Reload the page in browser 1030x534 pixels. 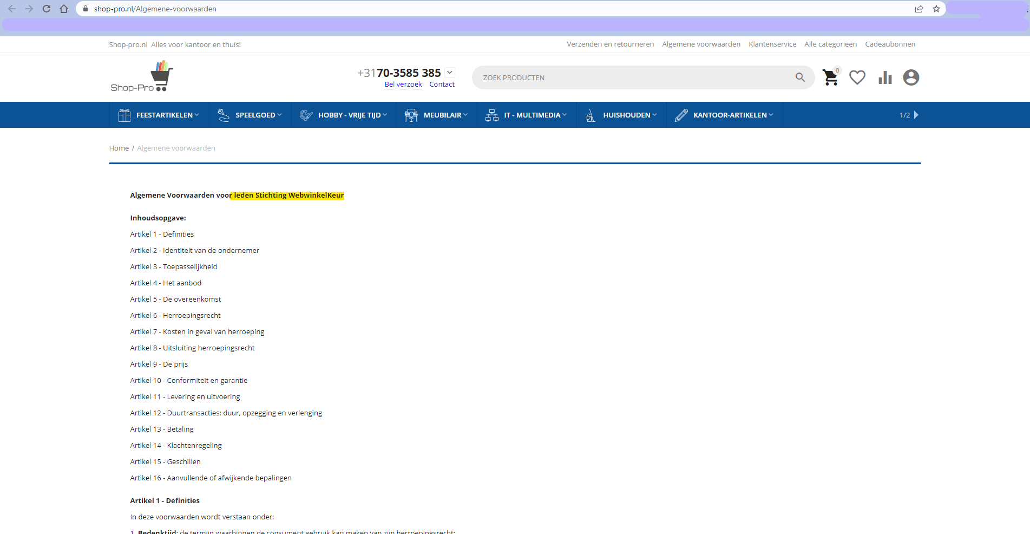click(47, 9)
